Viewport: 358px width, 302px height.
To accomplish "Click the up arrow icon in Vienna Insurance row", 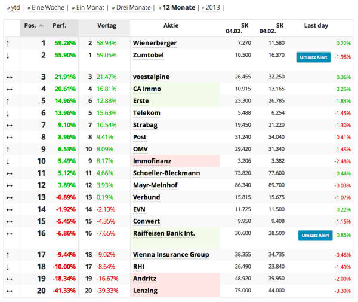I will click(7, 255).
